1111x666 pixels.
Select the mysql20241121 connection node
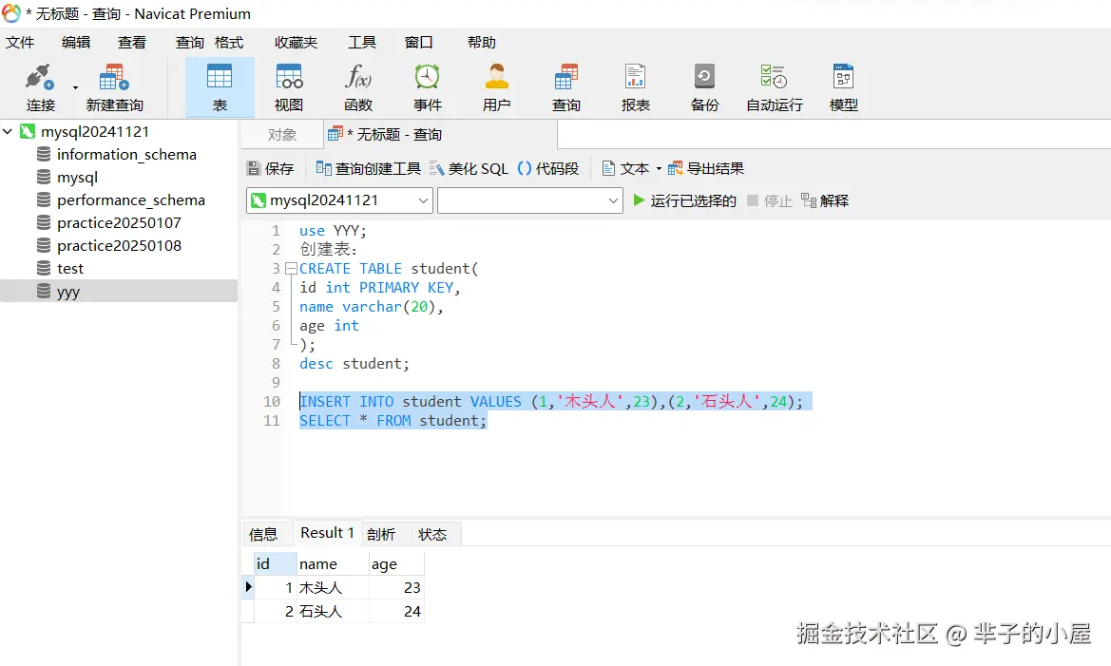point(95,132)
